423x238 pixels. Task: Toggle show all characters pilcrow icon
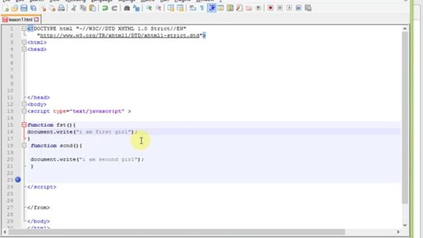pos(202,8)
